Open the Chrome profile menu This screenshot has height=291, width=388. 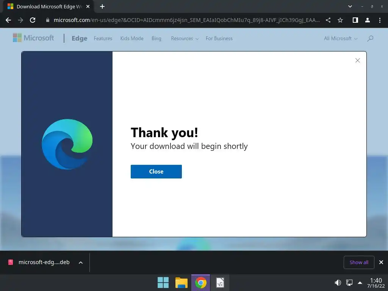click(x=368, y=20)
